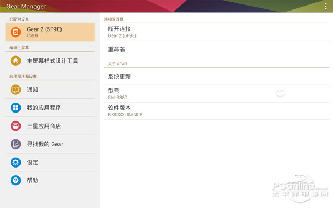Click the 我的应用程序 apps grid icon

[x=16, y=108]
